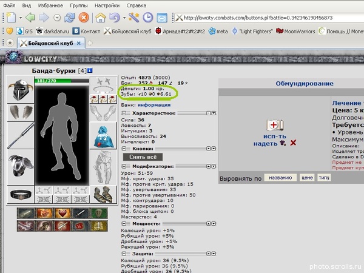Open the Банк информация link
The height and width of the screenshot is (273, 364).
[154, 105]
